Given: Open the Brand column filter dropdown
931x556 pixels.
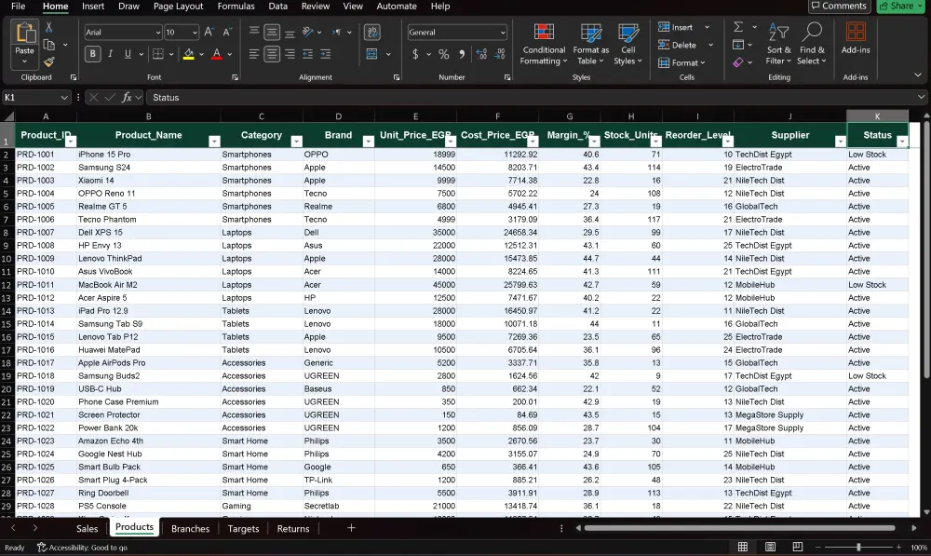Looking at the screenshot, I should pyautogui.click(x=368, y=142).
